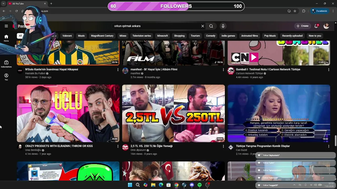This screenshot has height=189, width=337.
Task: Open manifest - Bi' Hayal İşte title
Action: [154, 69]
